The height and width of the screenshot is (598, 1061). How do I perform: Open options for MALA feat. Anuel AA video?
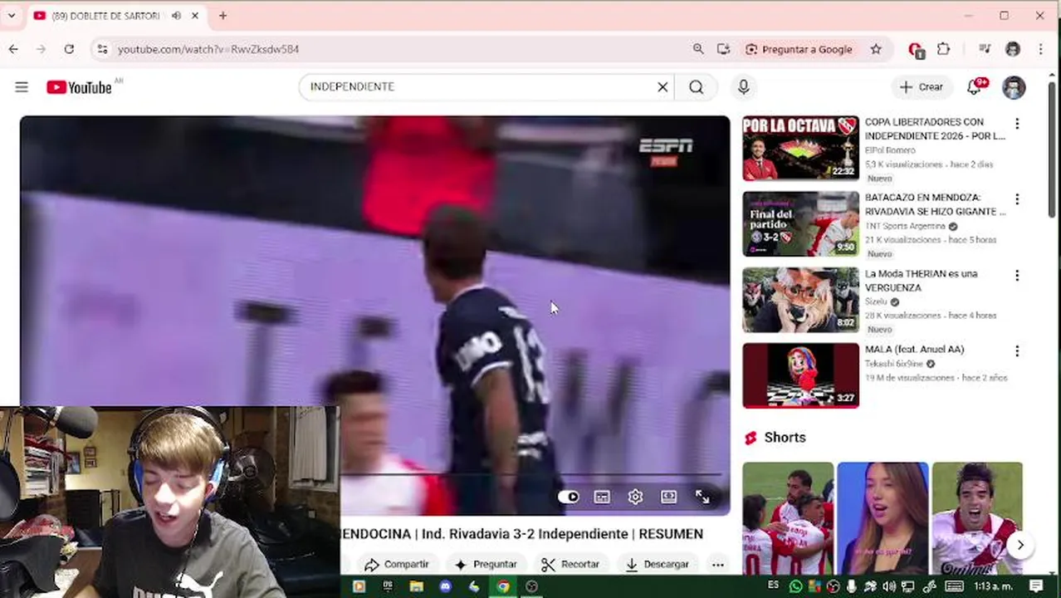pos(1017,350)
